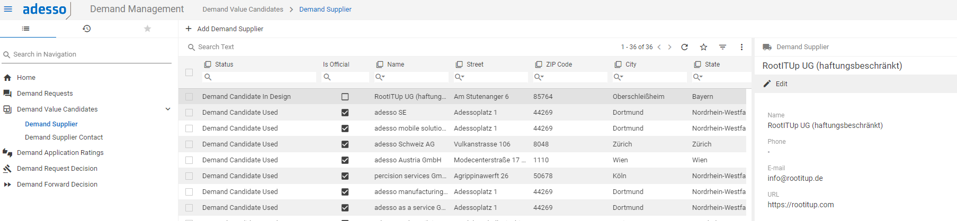Click Demand Value Candidates breadcrumb
The height and width of the screenshot is (221, 957).
(x=243, y=9)
